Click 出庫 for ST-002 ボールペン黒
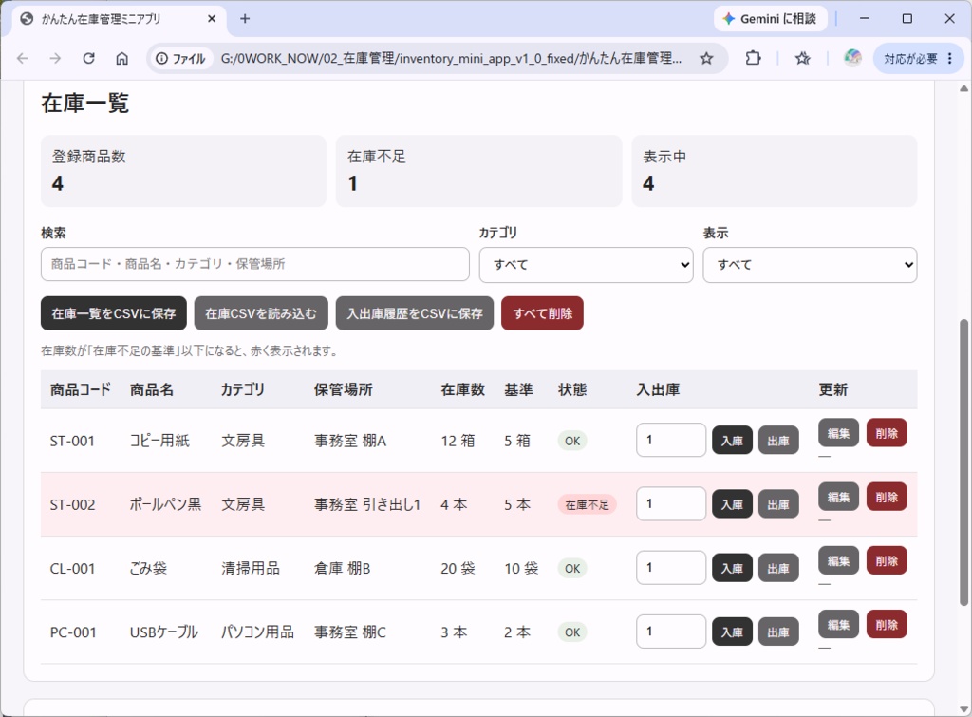The width and height of the screenshot is (972, 717). point(778,504)
